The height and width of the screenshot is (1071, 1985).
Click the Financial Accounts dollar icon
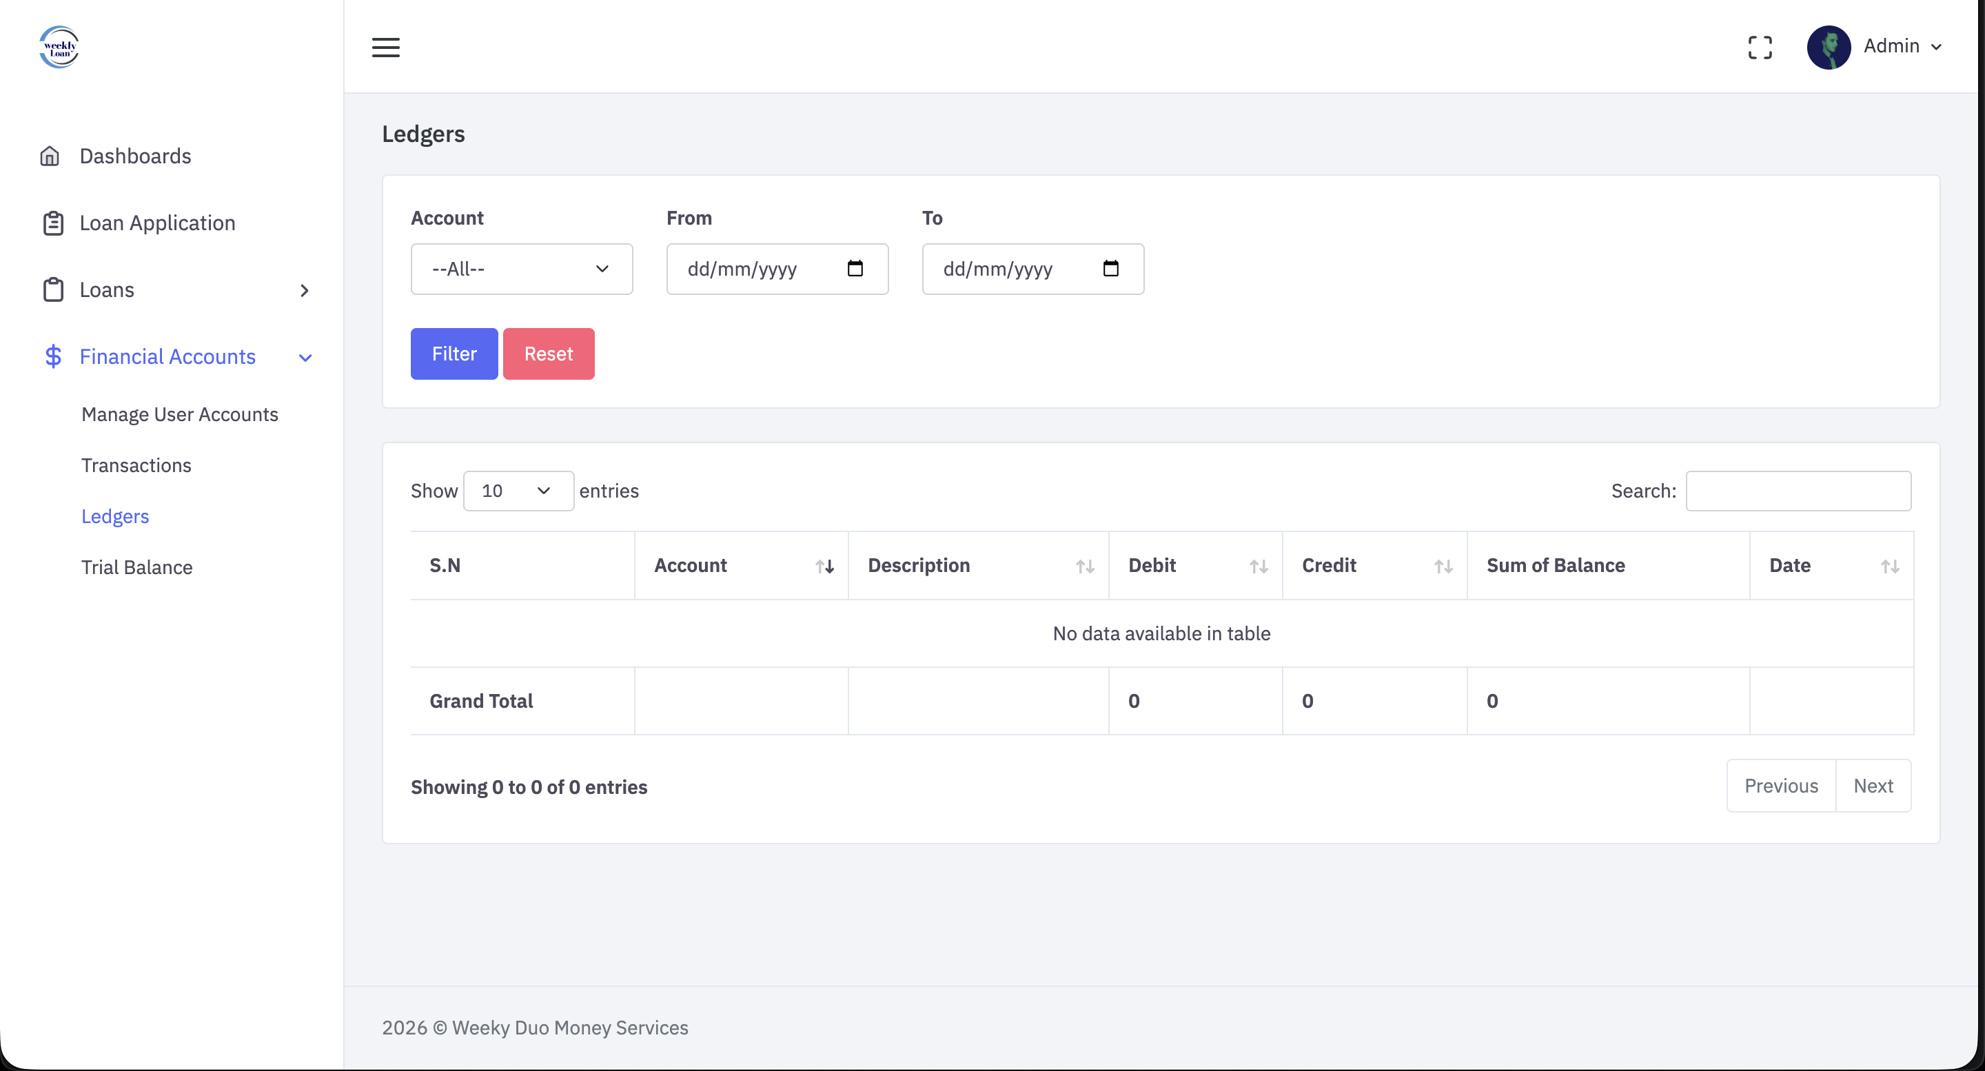coord(52,357)
